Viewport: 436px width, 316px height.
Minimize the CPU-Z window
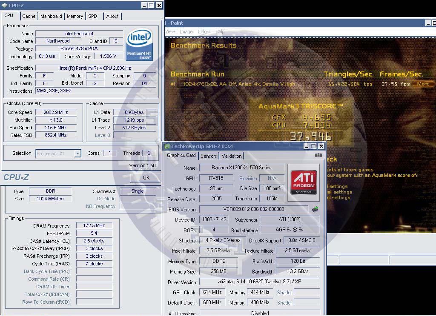(x=144, y=5)
